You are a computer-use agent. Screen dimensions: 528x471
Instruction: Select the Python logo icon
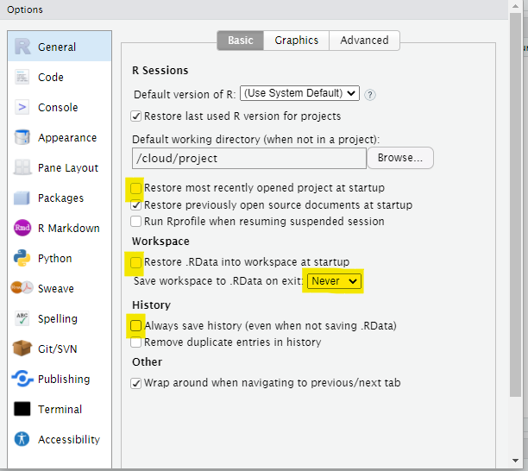[x=22, y=258]
